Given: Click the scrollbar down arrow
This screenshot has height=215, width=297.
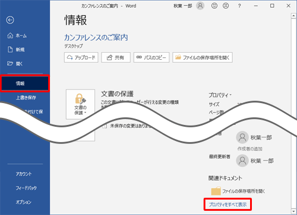Looking at the screenshot, I should click(x=293, y=211).
